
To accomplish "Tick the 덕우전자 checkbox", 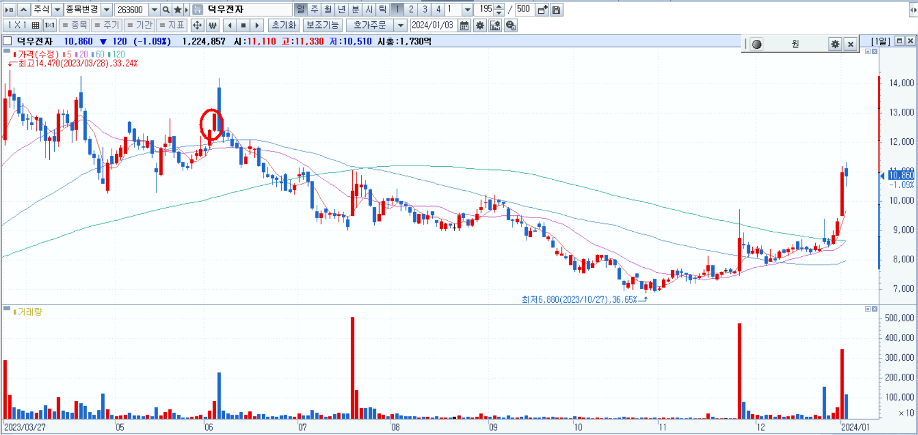I will [x=7, y=41].
